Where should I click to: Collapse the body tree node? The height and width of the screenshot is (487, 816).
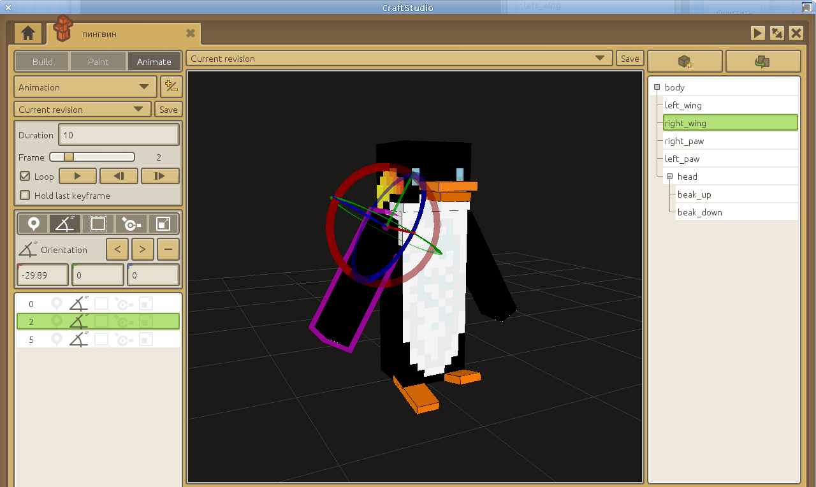point(657,87)
